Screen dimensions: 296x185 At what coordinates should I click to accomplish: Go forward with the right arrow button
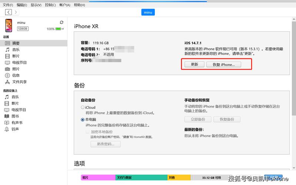point(16,12)
